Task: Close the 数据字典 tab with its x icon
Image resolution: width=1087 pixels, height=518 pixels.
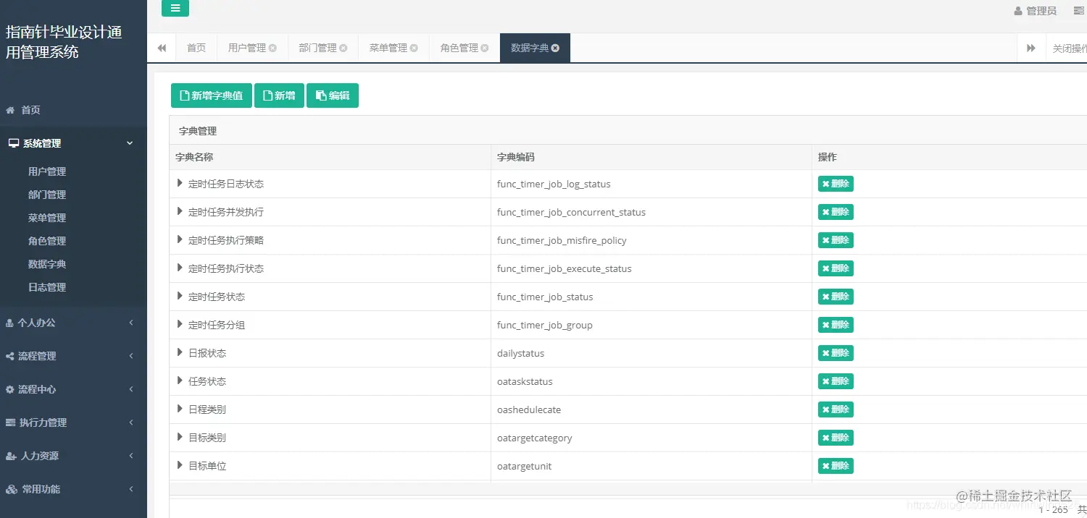Action: [x=555, y=48]
